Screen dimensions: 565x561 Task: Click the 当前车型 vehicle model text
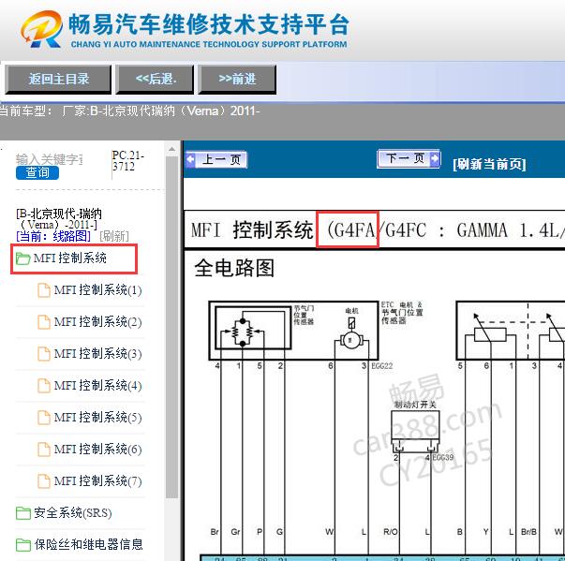pyautogui.click(x=129, y=111)
